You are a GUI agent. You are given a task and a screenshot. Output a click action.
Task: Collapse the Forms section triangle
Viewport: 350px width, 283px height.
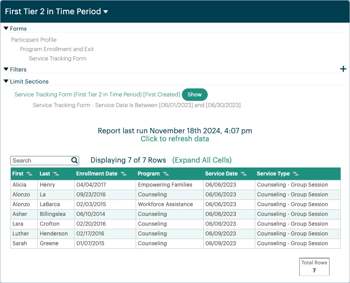pos(6,28)
